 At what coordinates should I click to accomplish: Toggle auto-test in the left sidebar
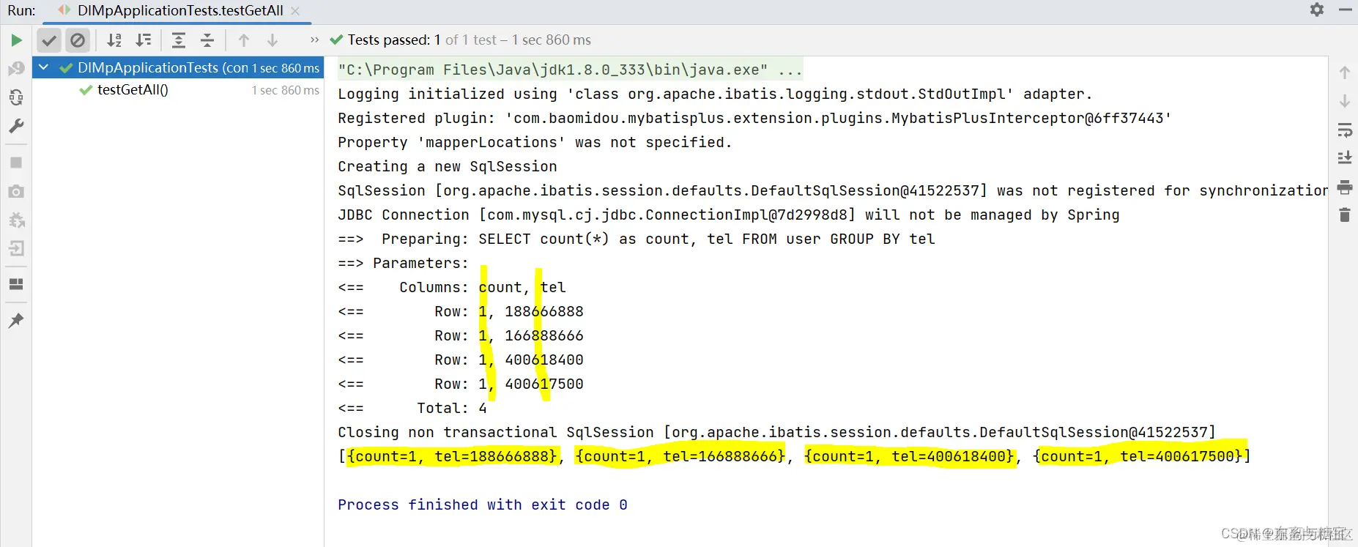16,97
